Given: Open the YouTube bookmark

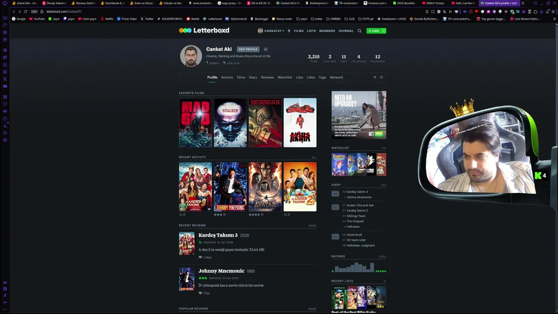Looking at the screenshot, I should (37, 19).
